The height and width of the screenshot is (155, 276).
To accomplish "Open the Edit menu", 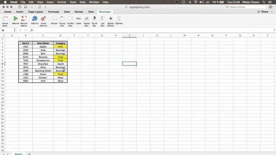I will (x=31, y=2).
